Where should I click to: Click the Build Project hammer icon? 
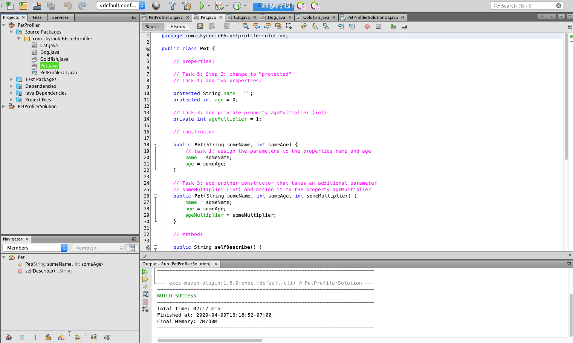tap(173, 6)
